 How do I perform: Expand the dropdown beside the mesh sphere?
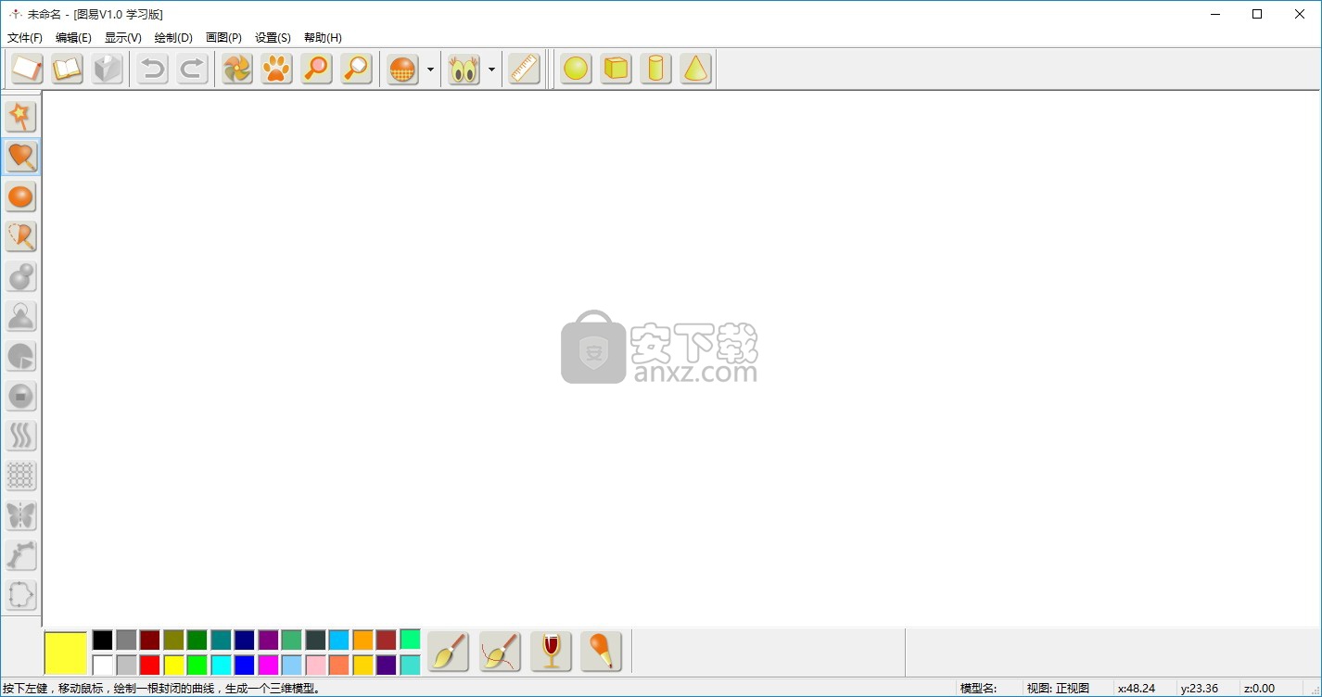coord(430,70)
